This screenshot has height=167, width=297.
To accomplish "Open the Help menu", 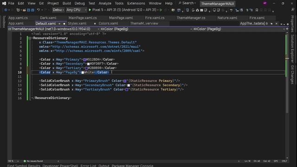I will click(169, 3).
